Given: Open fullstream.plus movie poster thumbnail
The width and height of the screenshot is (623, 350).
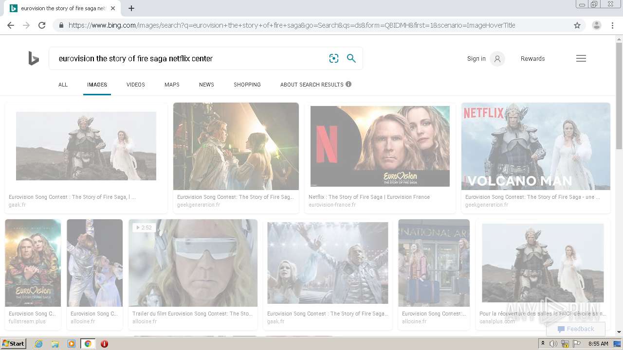Looking at the screenshot, I should pyautogui.click(x=33, y=262).
